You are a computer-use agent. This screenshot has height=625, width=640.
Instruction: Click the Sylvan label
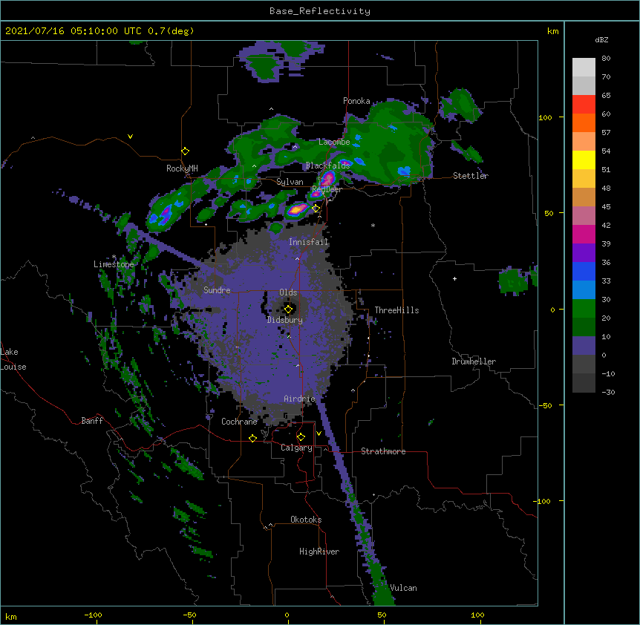pyautogui.click(x=290, y=182)
